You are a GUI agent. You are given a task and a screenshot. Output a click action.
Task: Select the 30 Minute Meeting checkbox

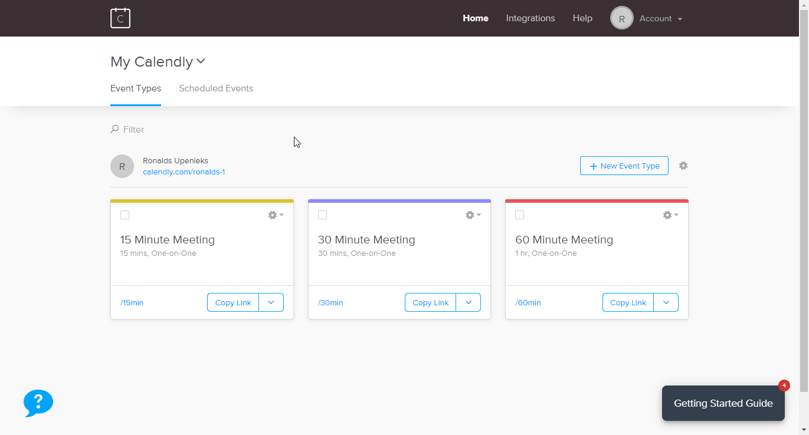(322, 215)
